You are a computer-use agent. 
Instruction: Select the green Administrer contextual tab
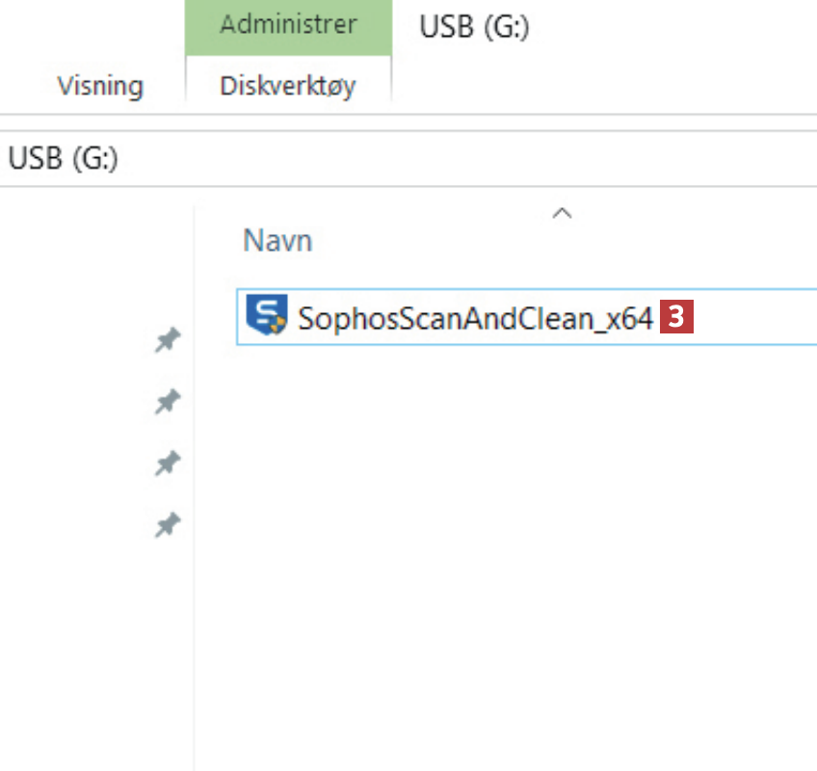tap(287, 25)
